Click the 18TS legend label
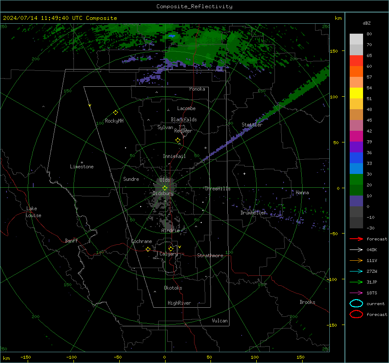 (372, 293)
